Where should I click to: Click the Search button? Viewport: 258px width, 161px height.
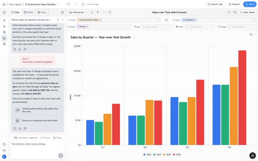215,4
